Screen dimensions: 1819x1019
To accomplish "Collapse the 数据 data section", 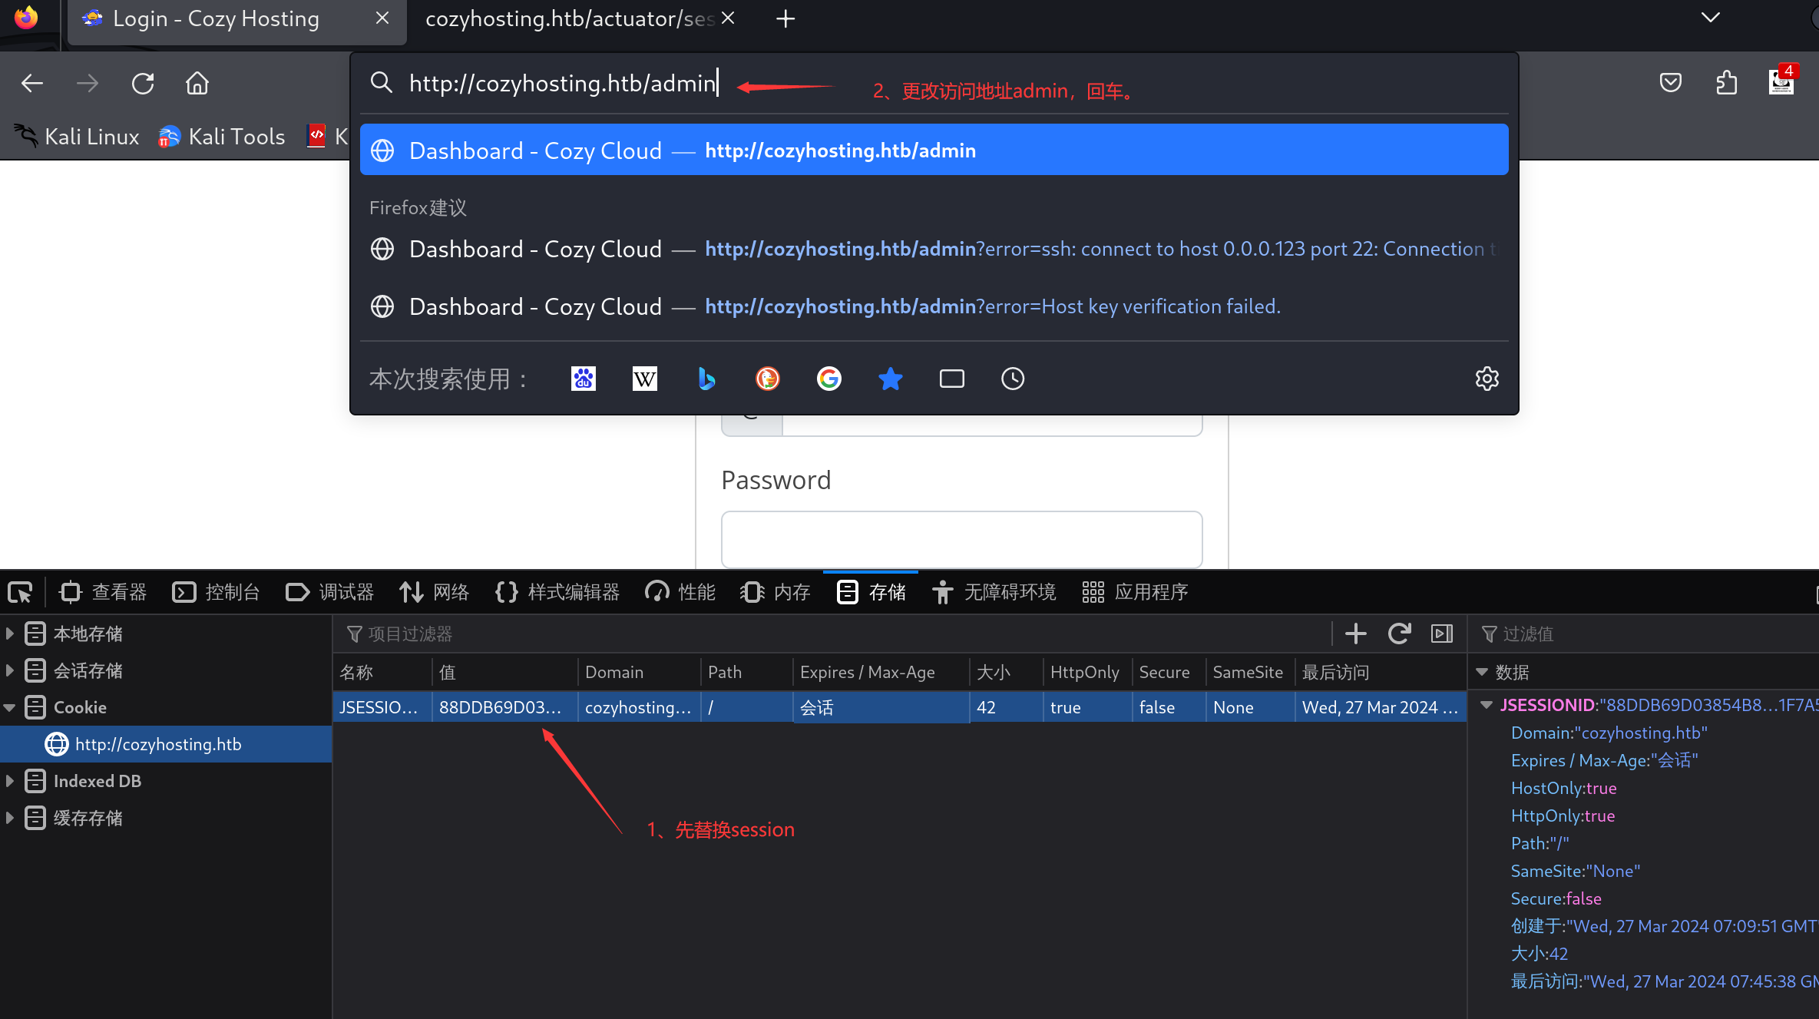I will click(x=1482, y=672).
